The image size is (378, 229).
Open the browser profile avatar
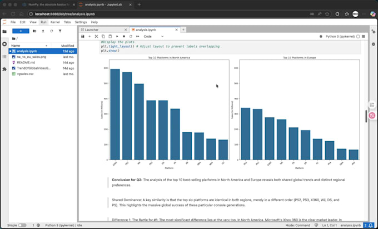[x=355, y=14]
